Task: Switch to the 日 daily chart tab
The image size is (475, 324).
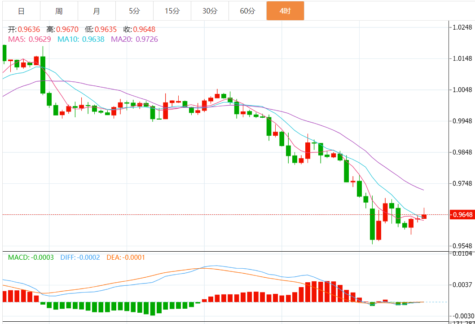Action: tap(21, 11)
